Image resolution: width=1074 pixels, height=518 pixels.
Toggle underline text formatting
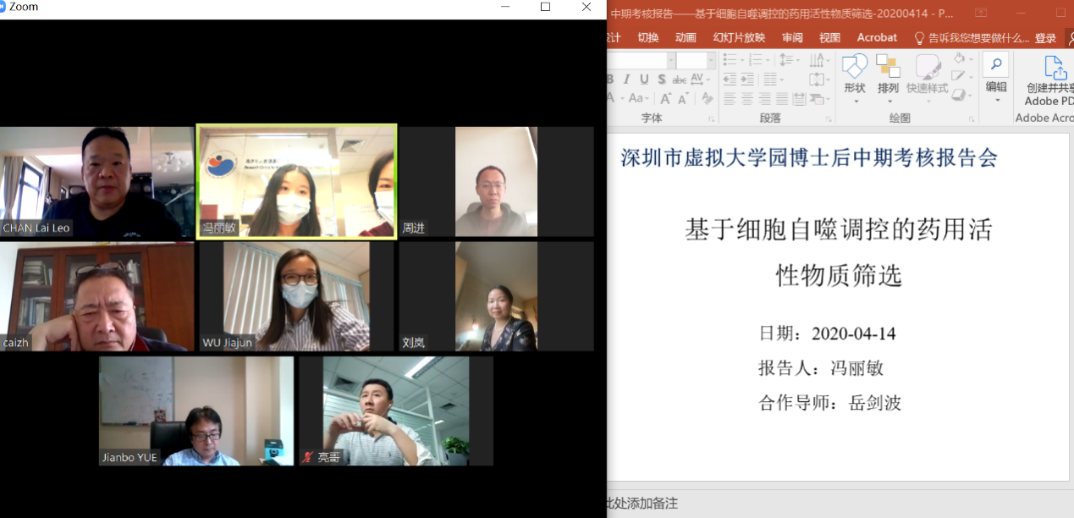click(x=644, y=80)
